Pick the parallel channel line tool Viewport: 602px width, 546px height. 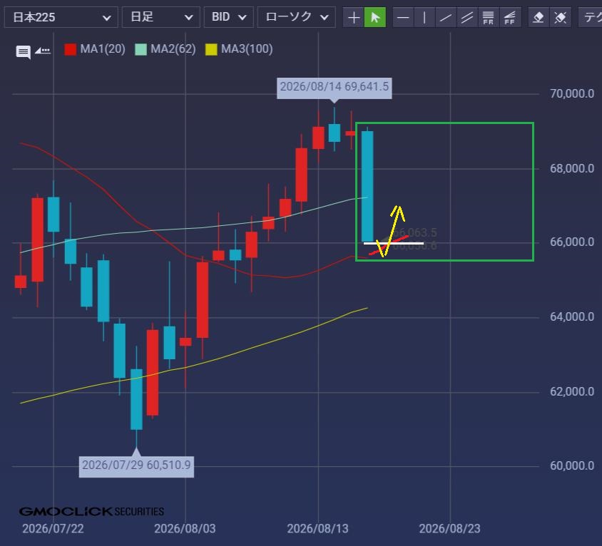(467, 17)
